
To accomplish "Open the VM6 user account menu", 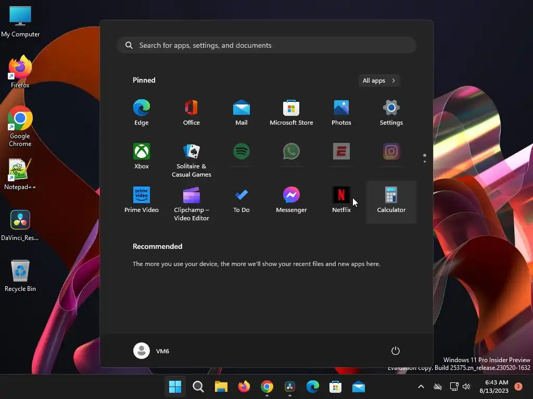I will pos(151,351).
